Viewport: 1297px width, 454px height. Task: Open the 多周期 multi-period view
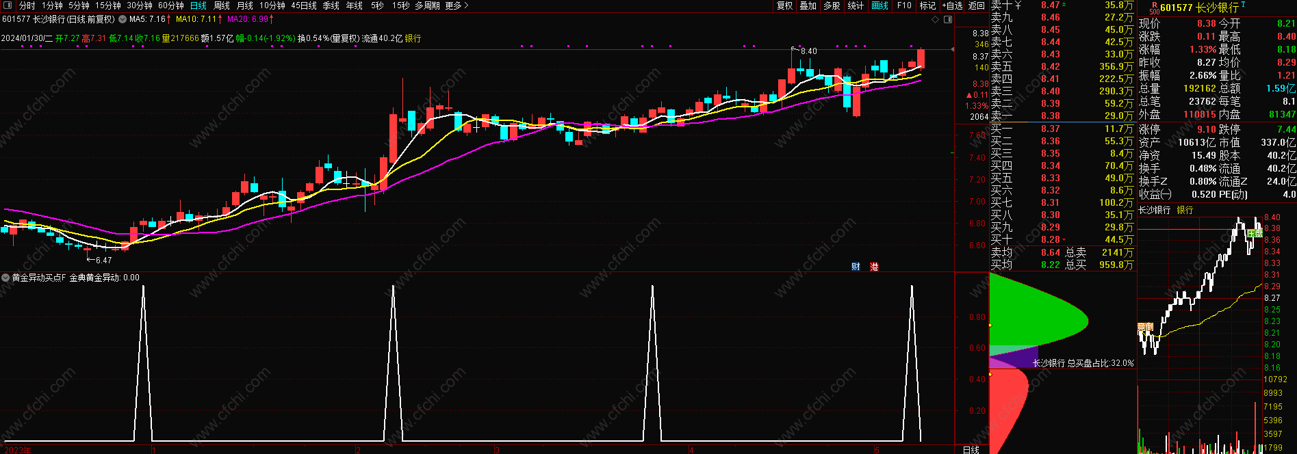click(427, 5)
